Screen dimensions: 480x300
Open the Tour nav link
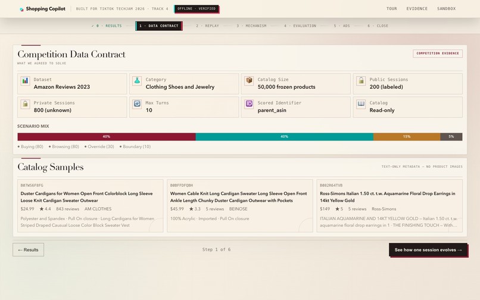391,8
